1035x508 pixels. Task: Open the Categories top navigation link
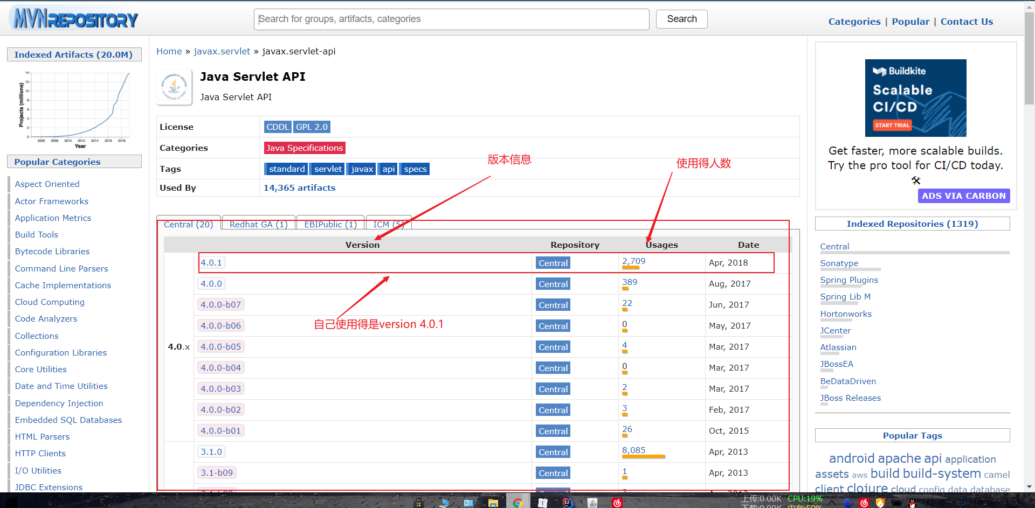tap(854, 22)
